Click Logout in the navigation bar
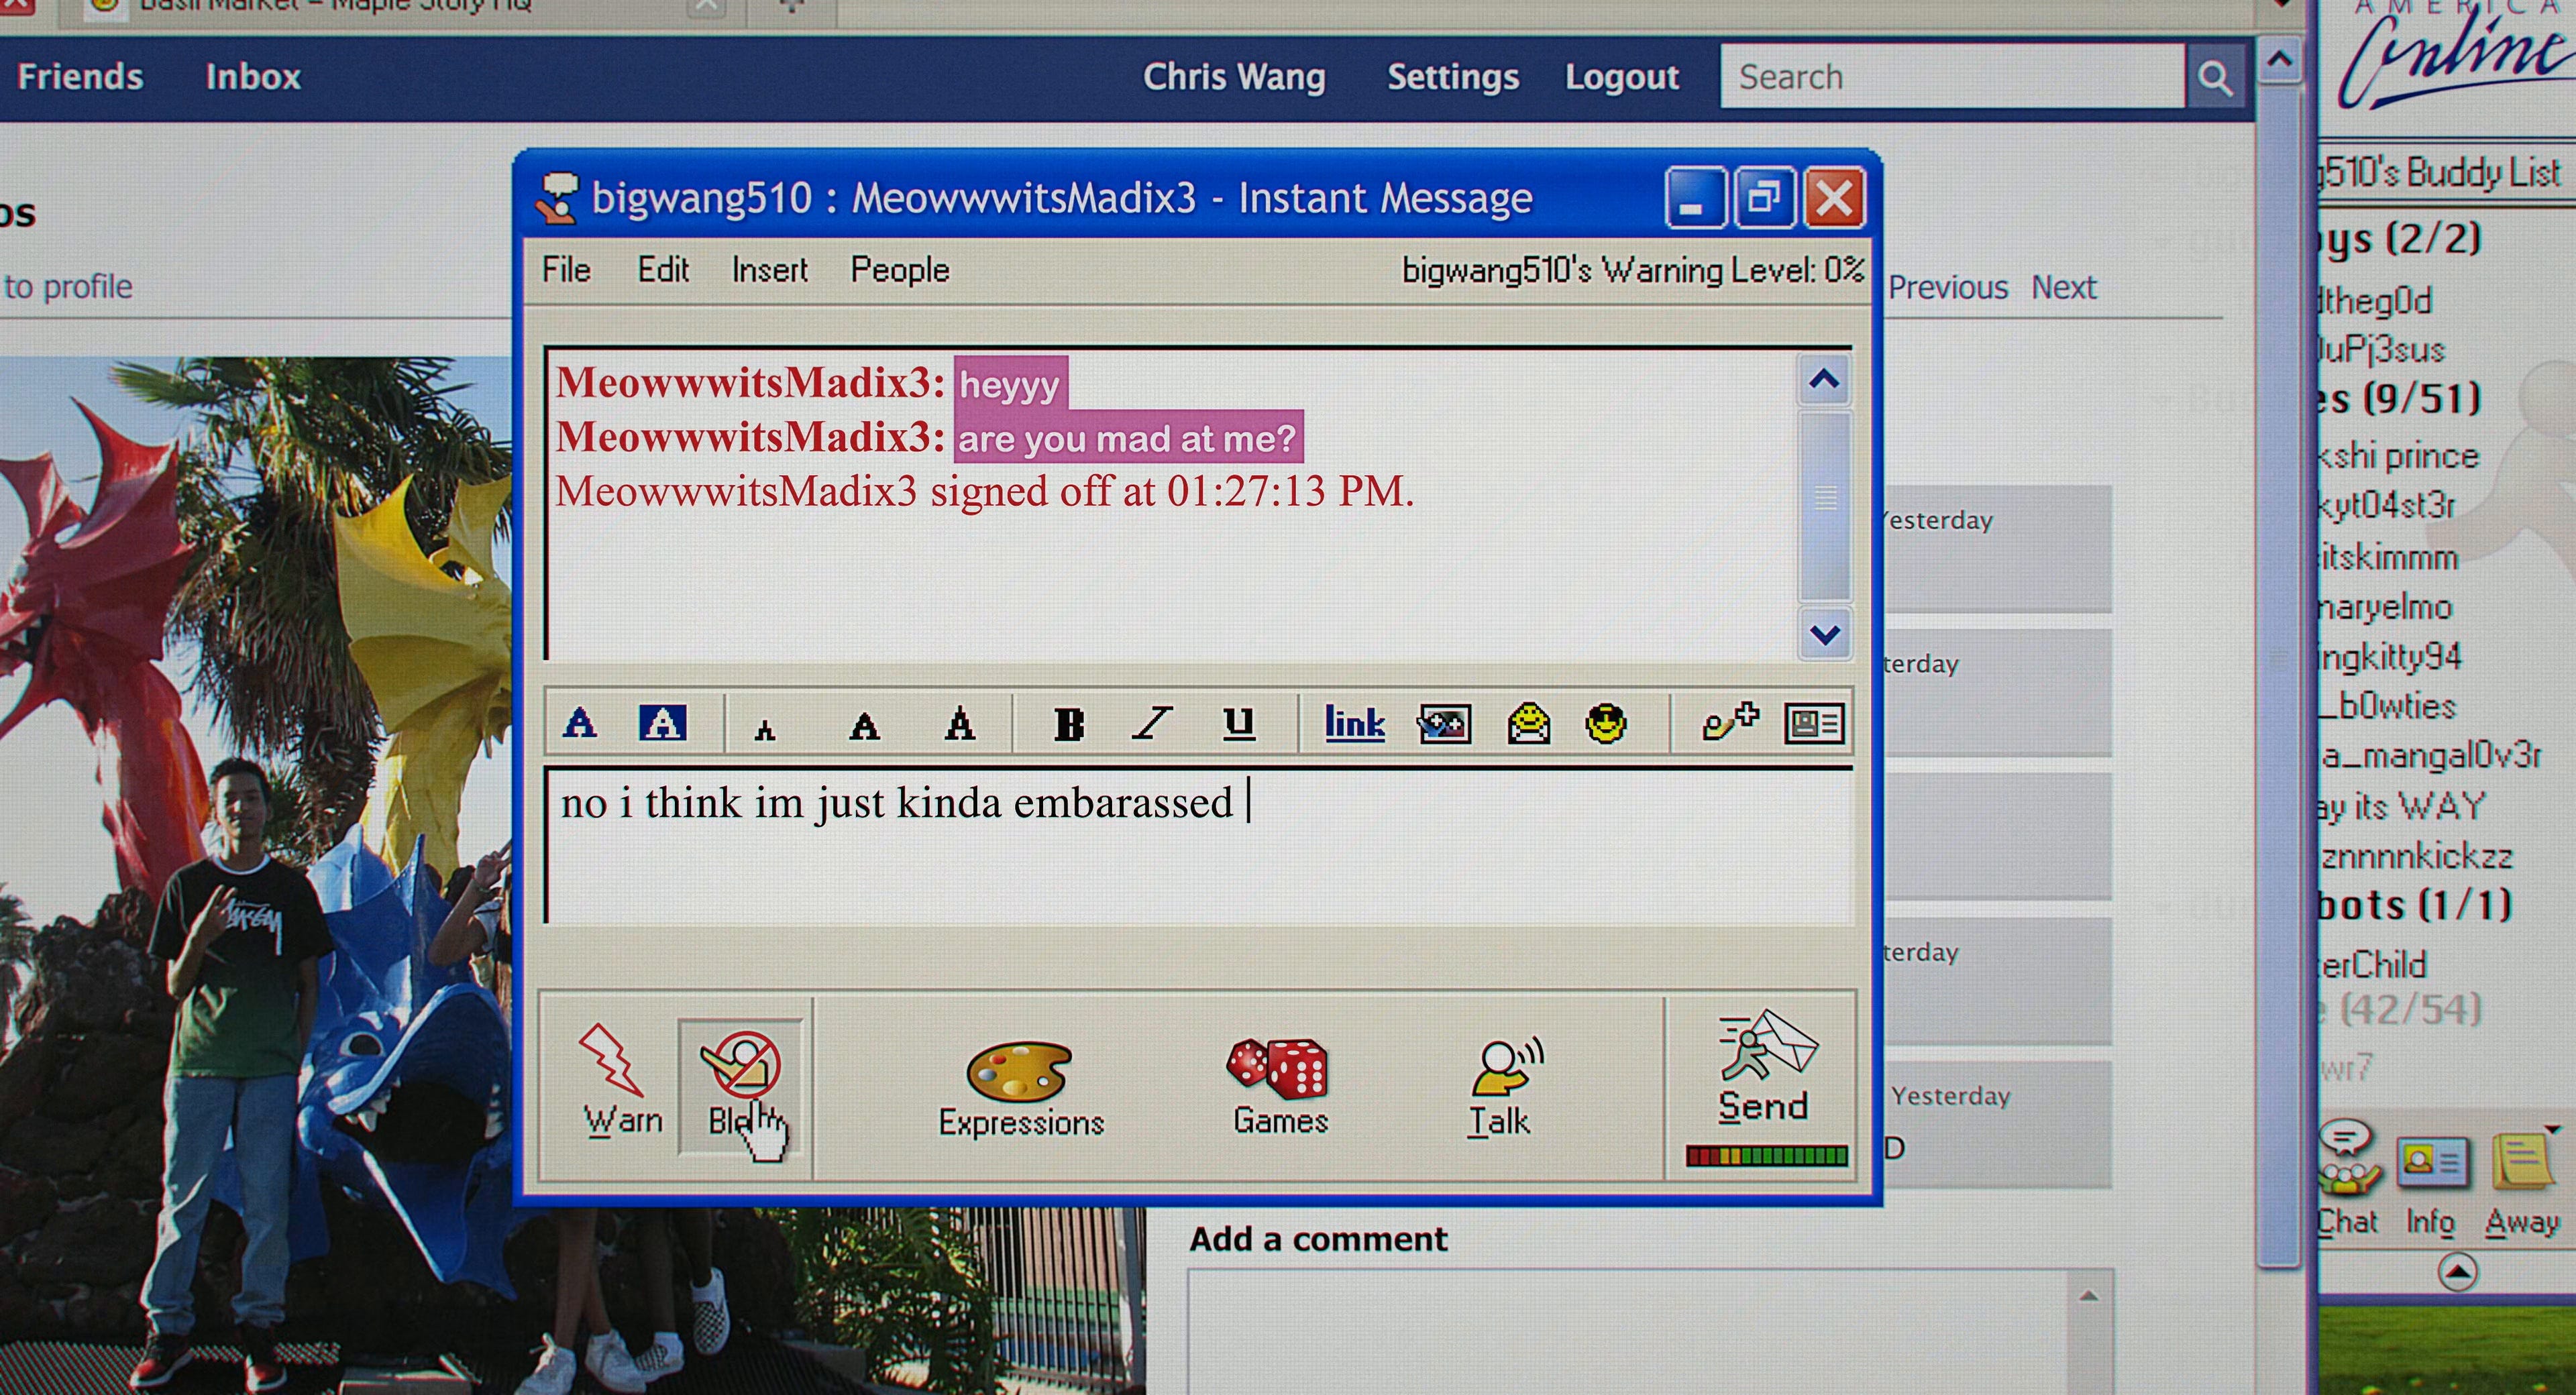2576x1395 pixels. 1621,77
